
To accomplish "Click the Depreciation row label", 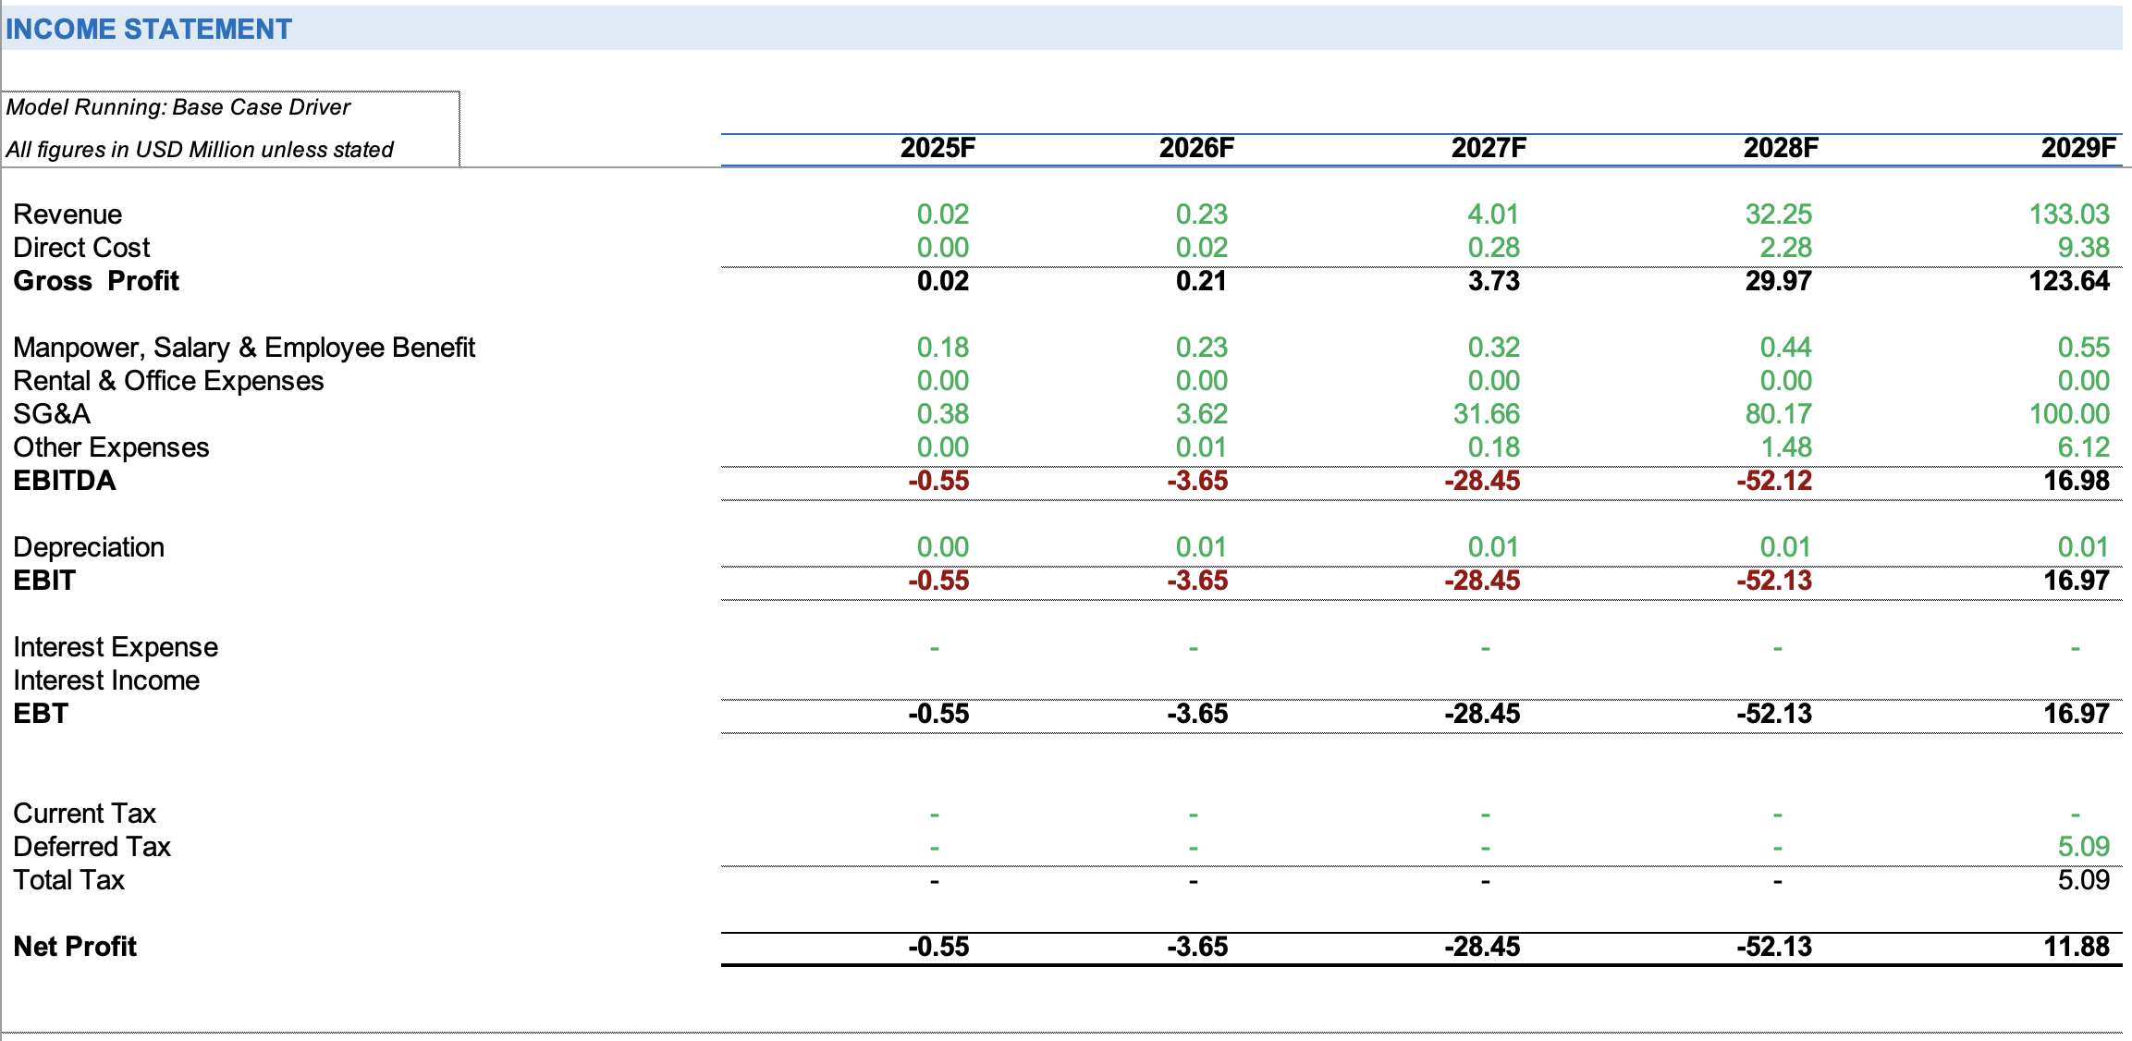I will 89,547.
